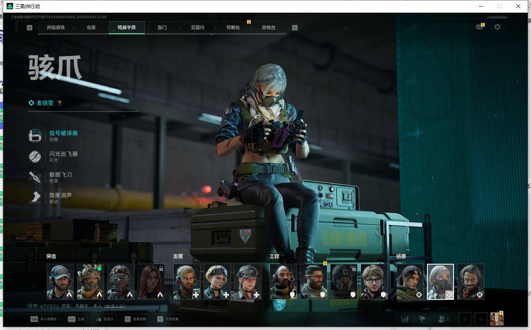Click the 查看技能 button
The width and height of the screenshot is (531, 330).
[137, 319]
